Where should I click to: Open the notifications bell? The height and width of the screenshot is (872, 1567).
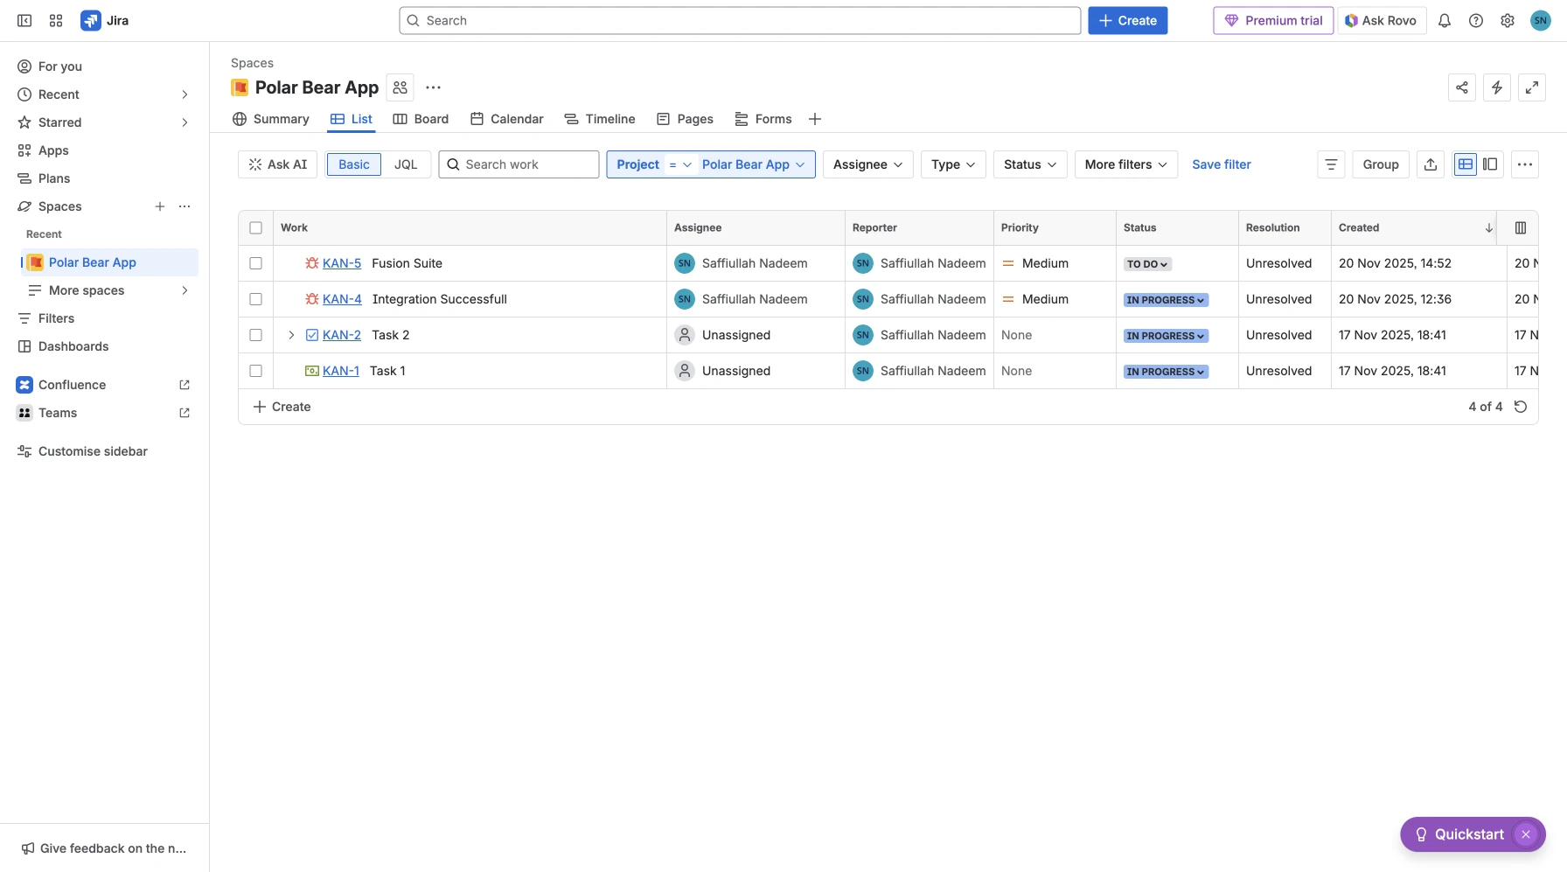click(1445, 21)
